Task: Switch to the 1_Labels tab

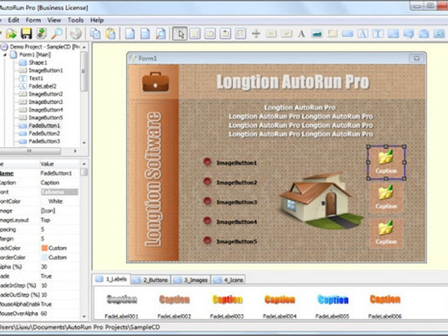Action: 112,279
